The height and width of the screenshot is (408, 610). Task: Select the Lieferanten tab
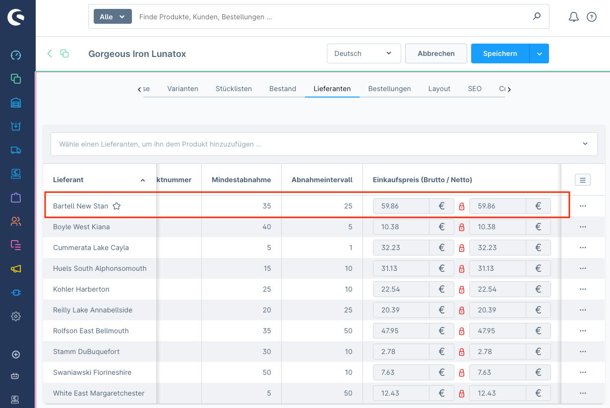[332, 89]
